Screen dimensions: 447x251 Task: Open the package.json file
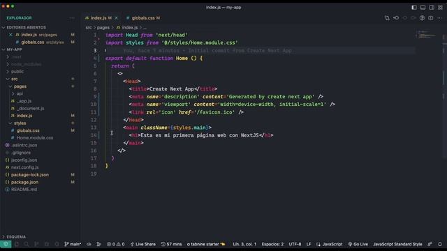[x=24, y=182]
